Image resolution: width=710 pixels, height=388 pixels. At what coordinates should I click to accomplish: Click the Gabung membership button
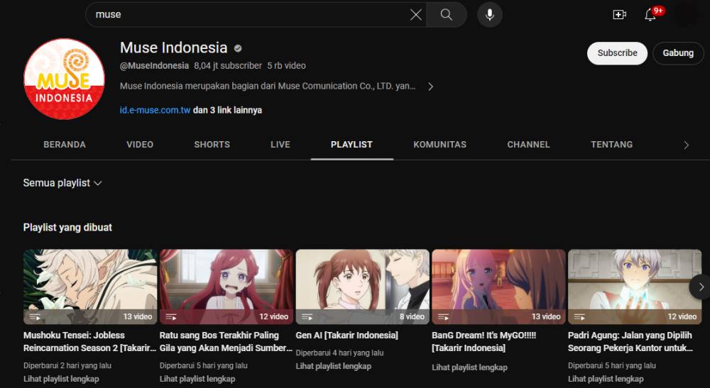[678, 53]
